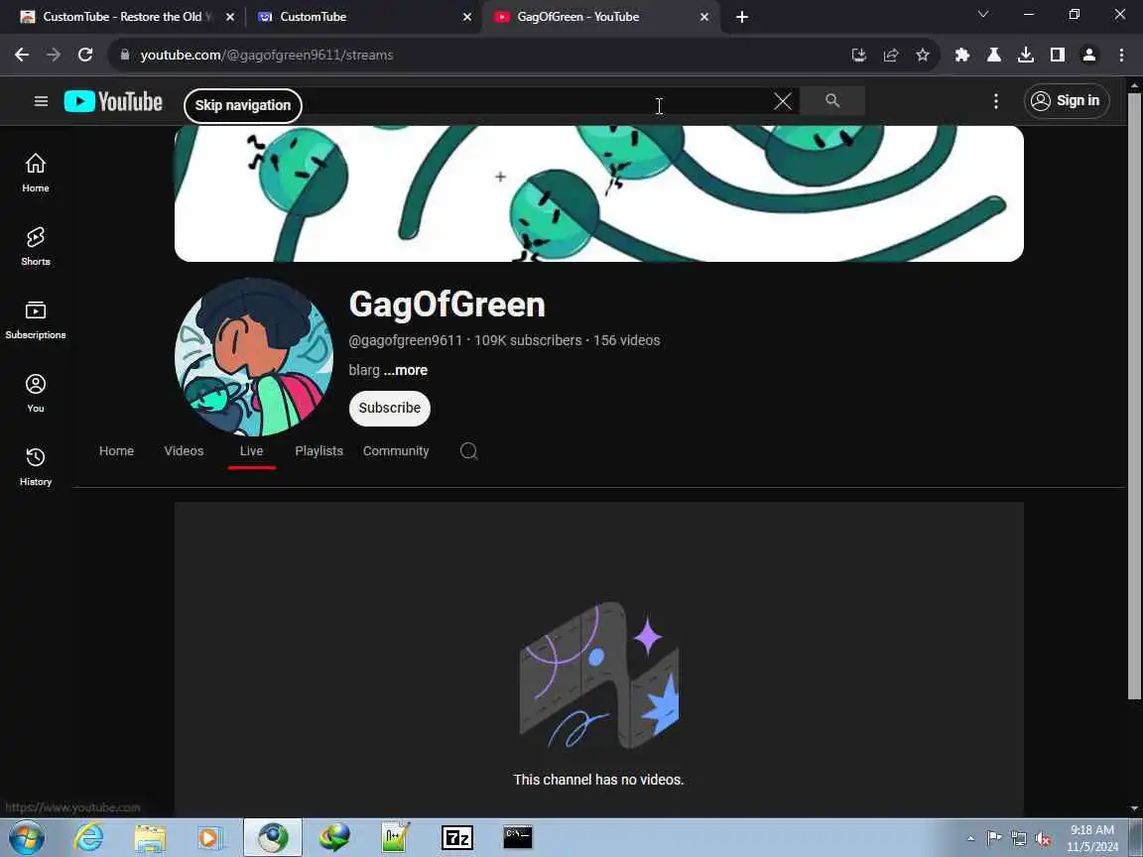Open the browser profile icon
Image resolution: width=1143 pixels, height=857 pixels.
[1089, 55]
